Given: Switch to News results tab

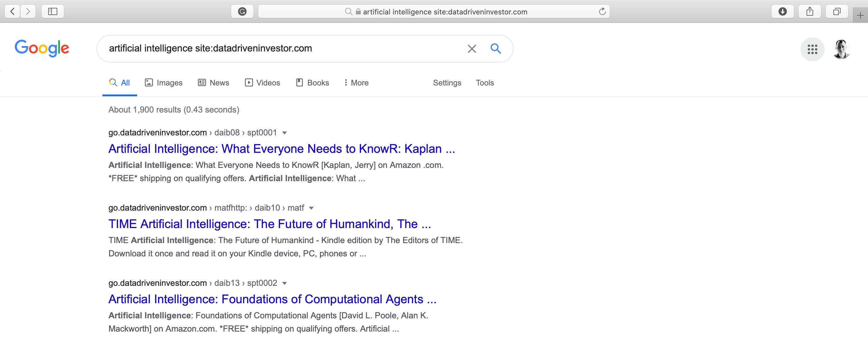Looking at the screenshot, I should 214,83.
